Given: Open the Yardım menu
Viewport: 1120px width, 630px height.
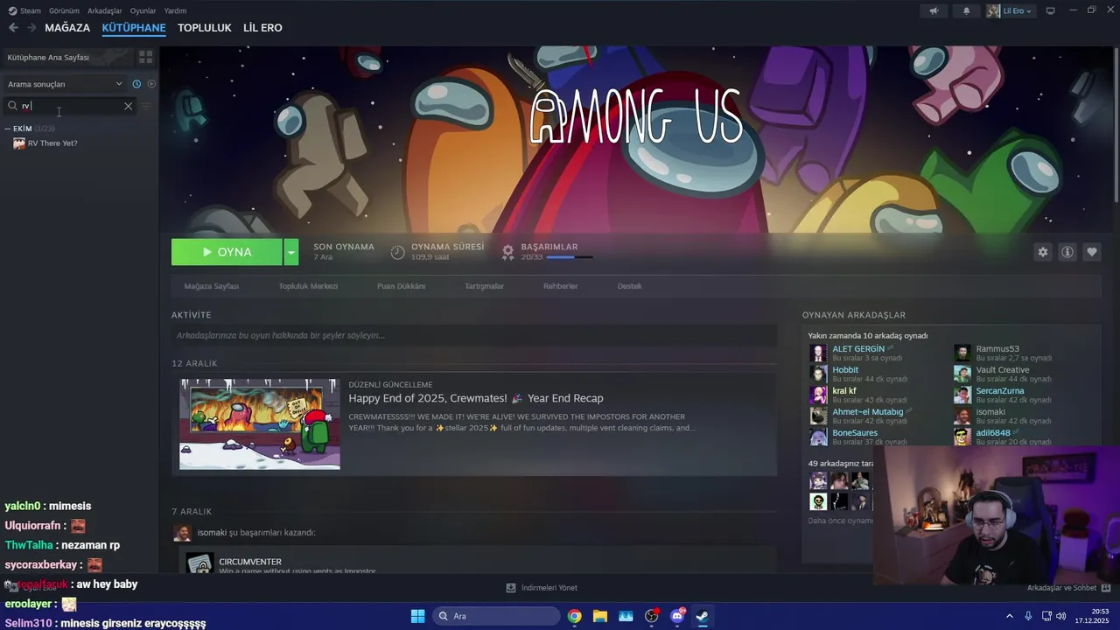Looking at the screenshot, I should [175, 10].
